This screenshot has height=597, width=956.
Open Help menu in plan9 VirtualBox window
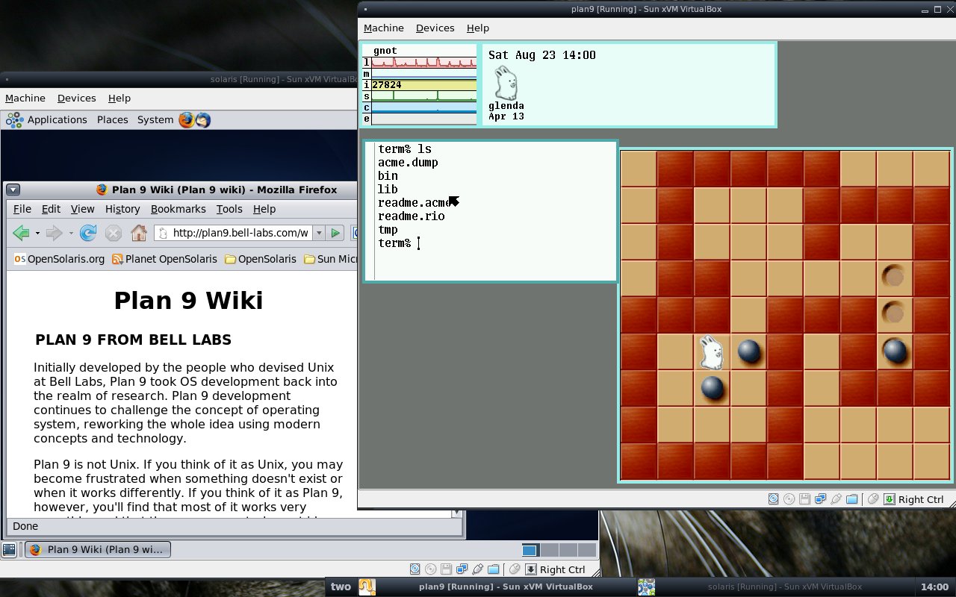click(x=478, y=28)
